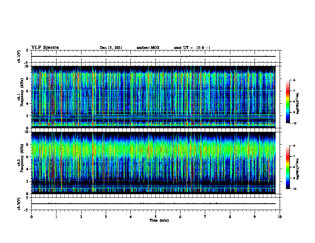This screenshot has height=243, width=315.
Task: Click time axis tick label "10"
Action: [x=280, y=217]
